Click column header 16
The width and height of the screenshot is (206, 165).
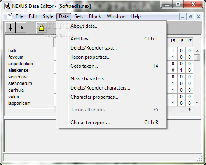(181, 41)
